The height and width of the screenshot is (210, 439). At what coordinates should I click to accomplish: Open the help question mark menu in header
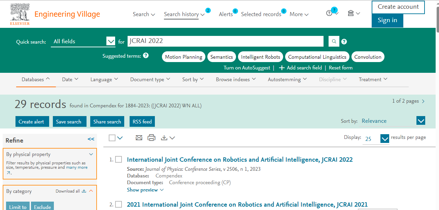(x=329, y=13)
